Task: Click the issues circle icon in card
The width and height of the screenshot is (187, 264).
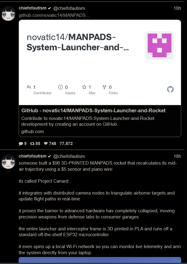Action: [61, 87]
